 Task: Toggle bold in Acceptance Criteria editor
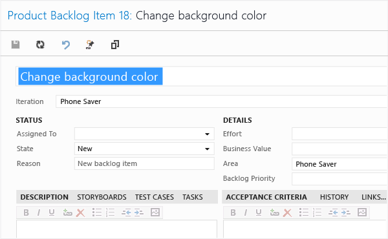[x=233, y=213]
